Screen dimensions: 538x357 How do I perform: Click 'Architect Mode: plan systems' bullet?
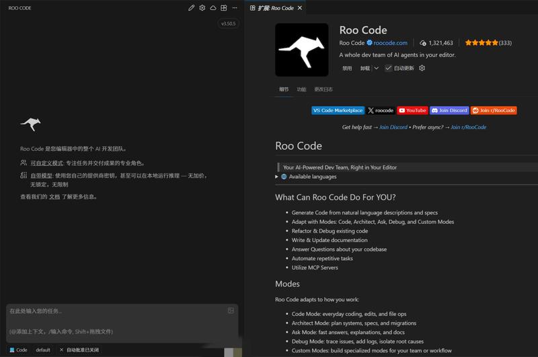pos(354,323)
